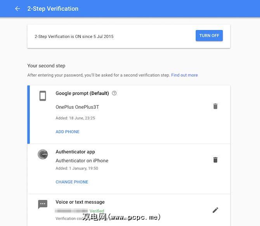Click the 2-Step Verification ON status text
The image size is (260, 226).
click(74, 36)
